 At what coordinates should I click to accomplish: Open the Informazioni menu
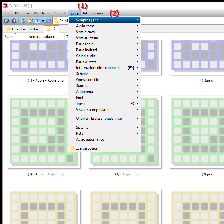point(93,13)
